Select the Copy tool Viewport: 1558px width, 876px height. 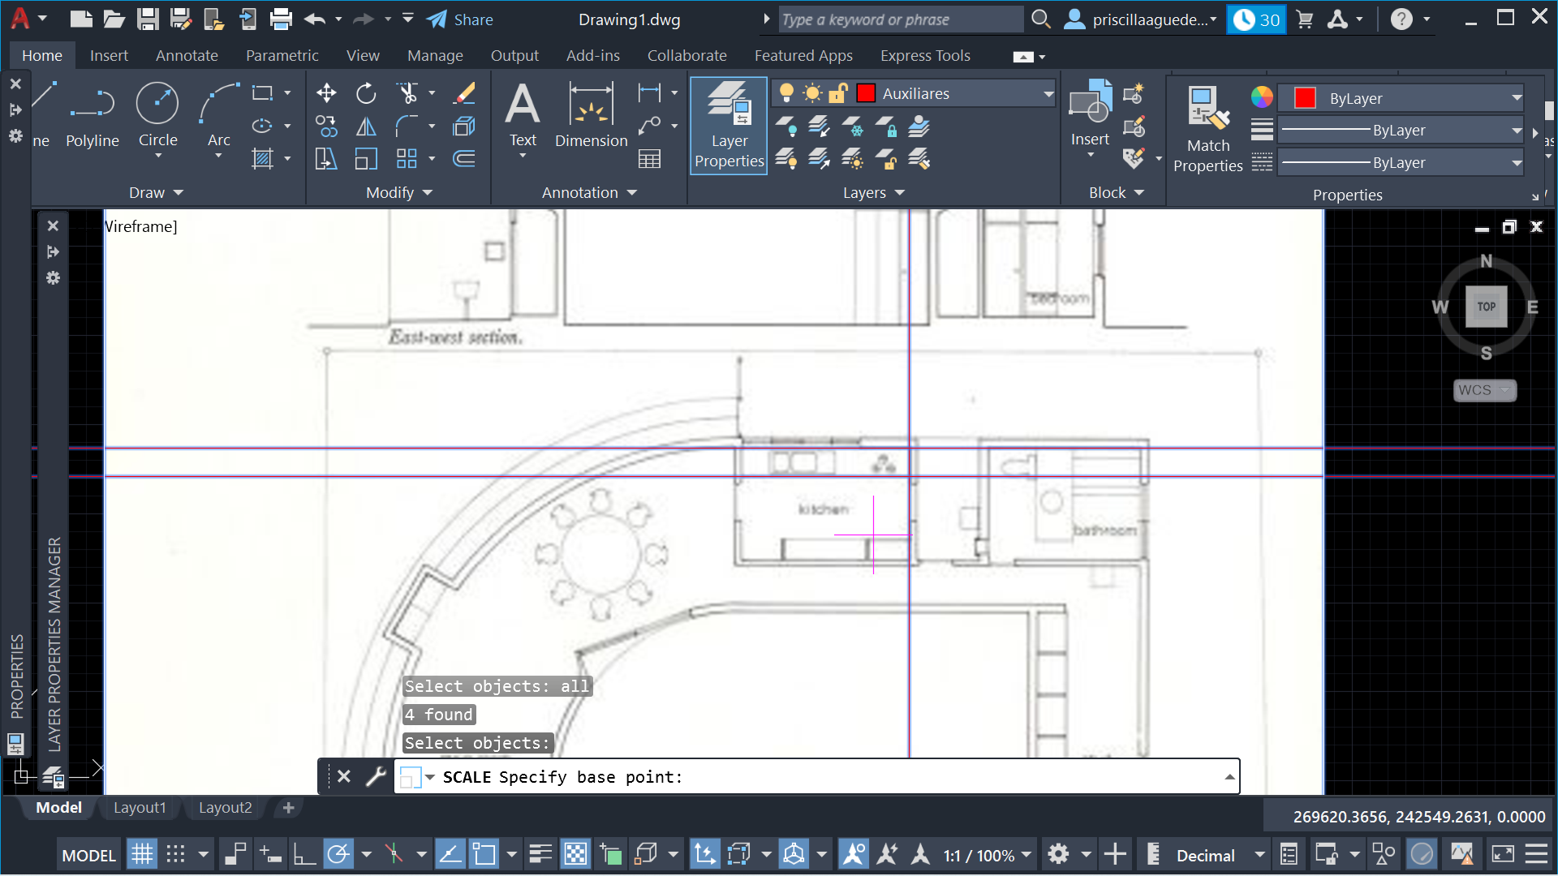tap(326, 126)
